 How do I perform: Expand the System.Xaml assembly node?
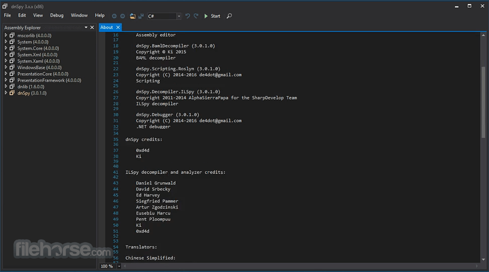point(6,61)
